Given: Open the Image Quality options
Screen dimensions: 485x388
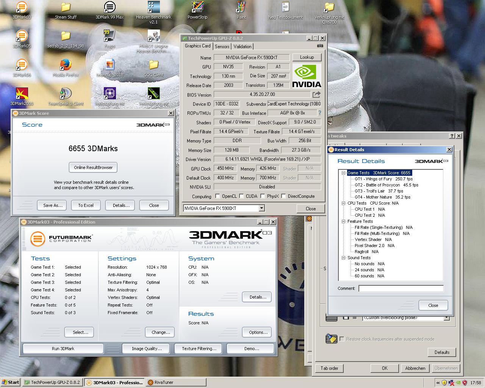Looking at the screenshot, I should 147,349.
